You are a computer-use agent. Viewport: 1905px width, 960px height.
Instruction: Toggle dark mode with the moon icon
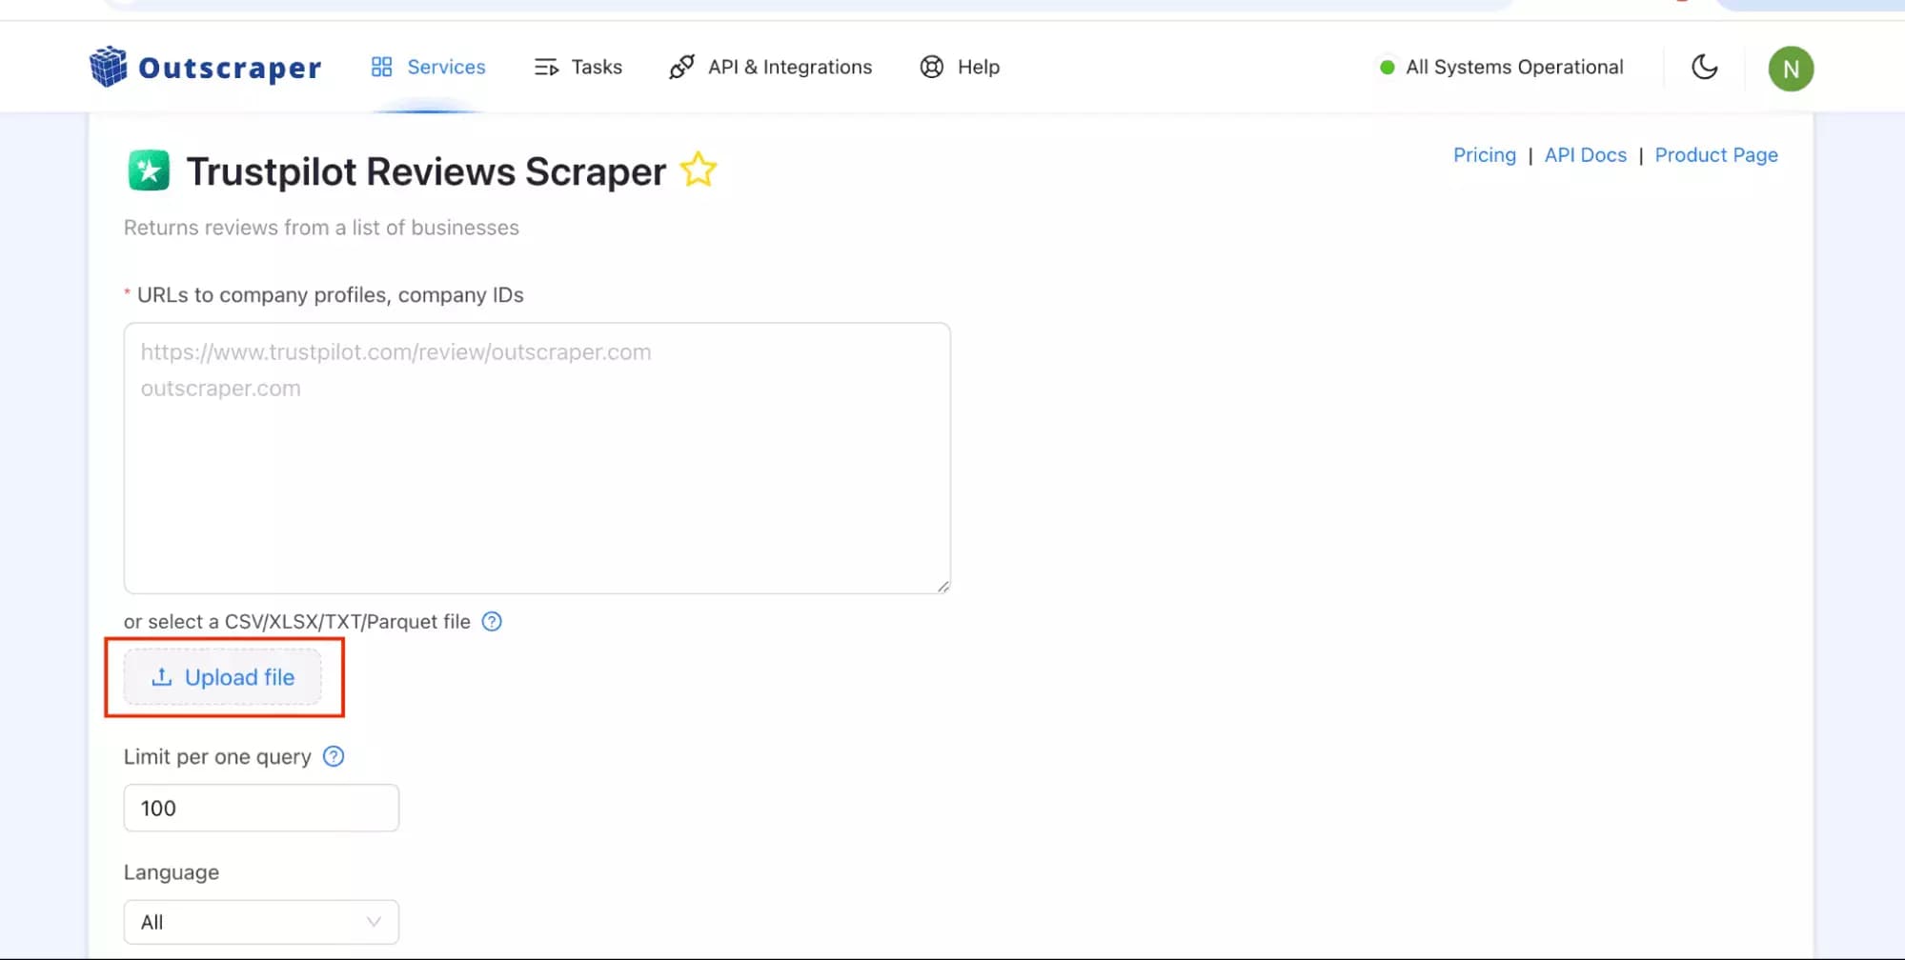(1704, 67)
